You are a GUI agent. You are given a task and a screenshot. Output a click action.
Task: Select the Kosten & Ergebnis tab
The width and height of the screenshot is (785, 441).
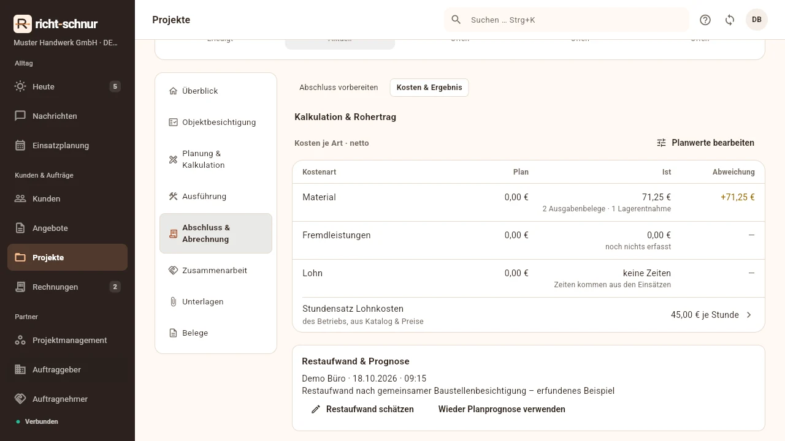429,88
